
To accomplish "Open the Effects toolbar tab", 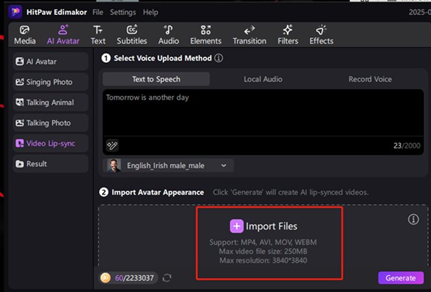I will (x=321, y=35).
